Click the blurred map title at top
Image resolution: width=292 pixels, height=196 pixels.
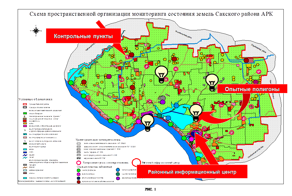151,14
